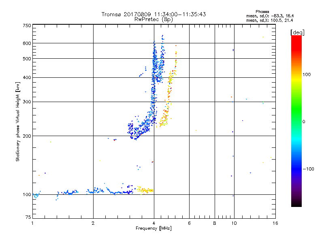Screen dimensions: 324x243
Task: Select the "Phases" header text
Action: tap(262, 12)
